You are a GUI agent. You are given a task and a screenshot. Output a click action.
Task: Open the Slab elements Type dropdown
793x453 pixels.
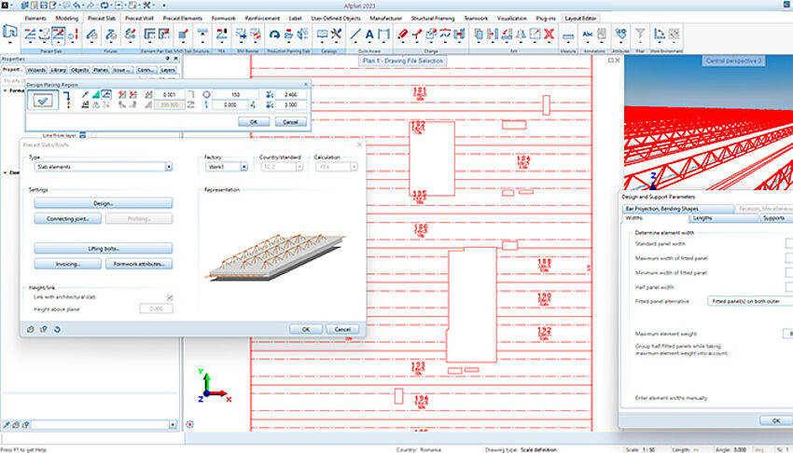tap(168, 167)
